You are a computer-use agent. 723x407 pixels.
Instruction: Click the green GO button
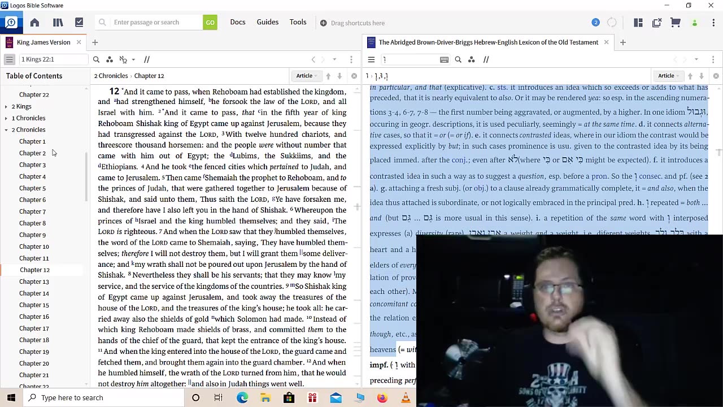click(210, 23)
